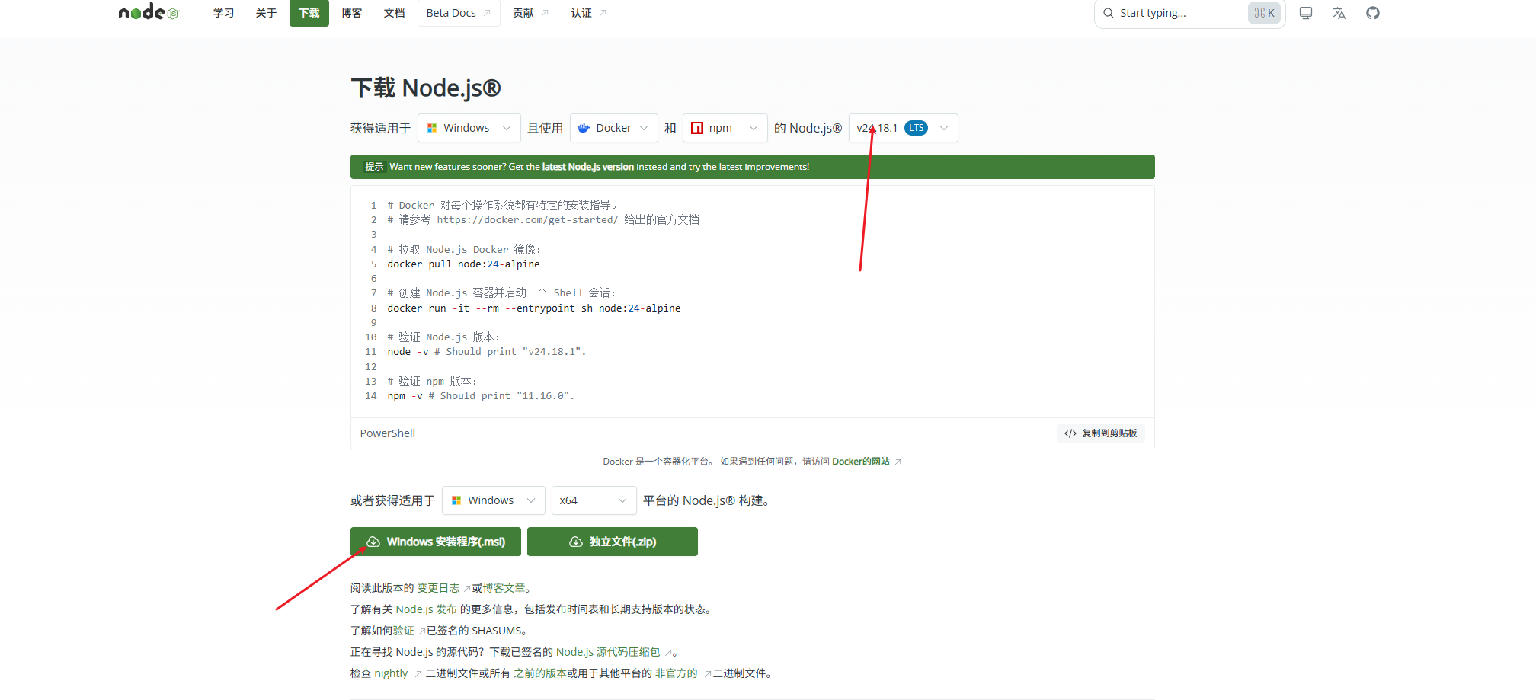Open the GitHub repository icon
This screenshot has height=700, width=1536.
coord(1373,13)
